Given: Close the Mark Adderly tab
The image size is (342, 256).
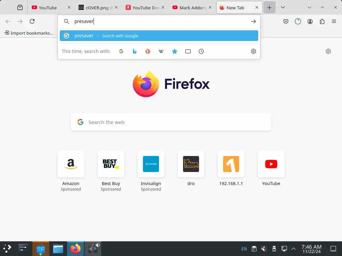Looking at the screenshot, I should (x=210, y=7).
